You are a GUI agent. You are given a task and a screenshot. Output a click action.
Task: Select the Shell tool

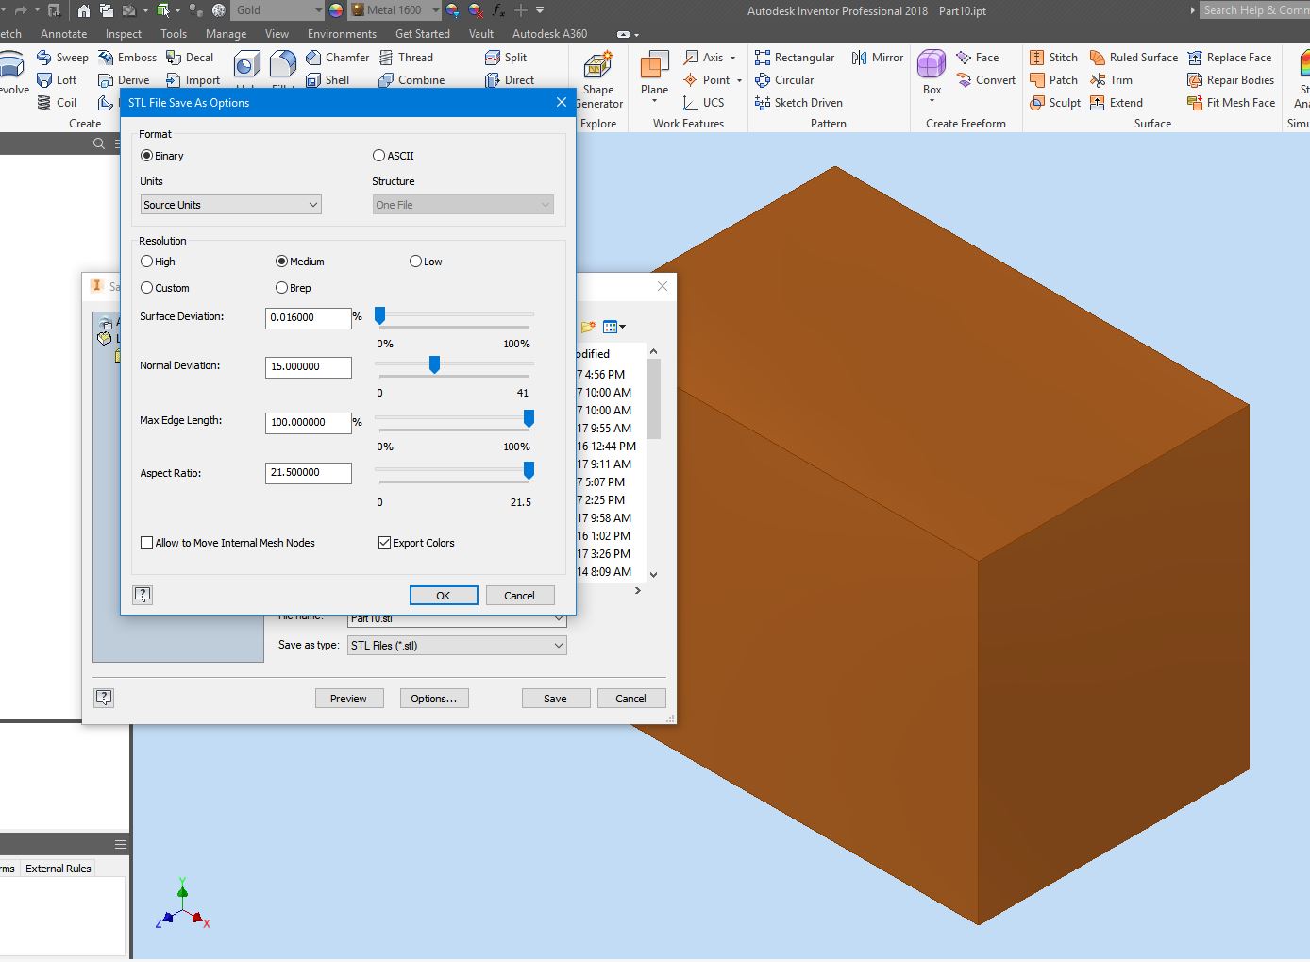pos(327,80)
